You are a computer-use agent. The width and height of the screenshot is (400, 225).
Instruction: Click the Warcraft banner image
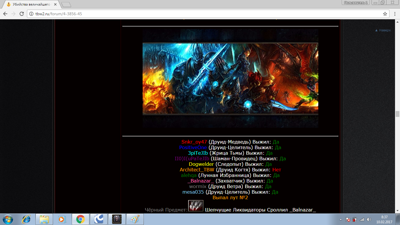pyautogui.click(x=230, y=78)
